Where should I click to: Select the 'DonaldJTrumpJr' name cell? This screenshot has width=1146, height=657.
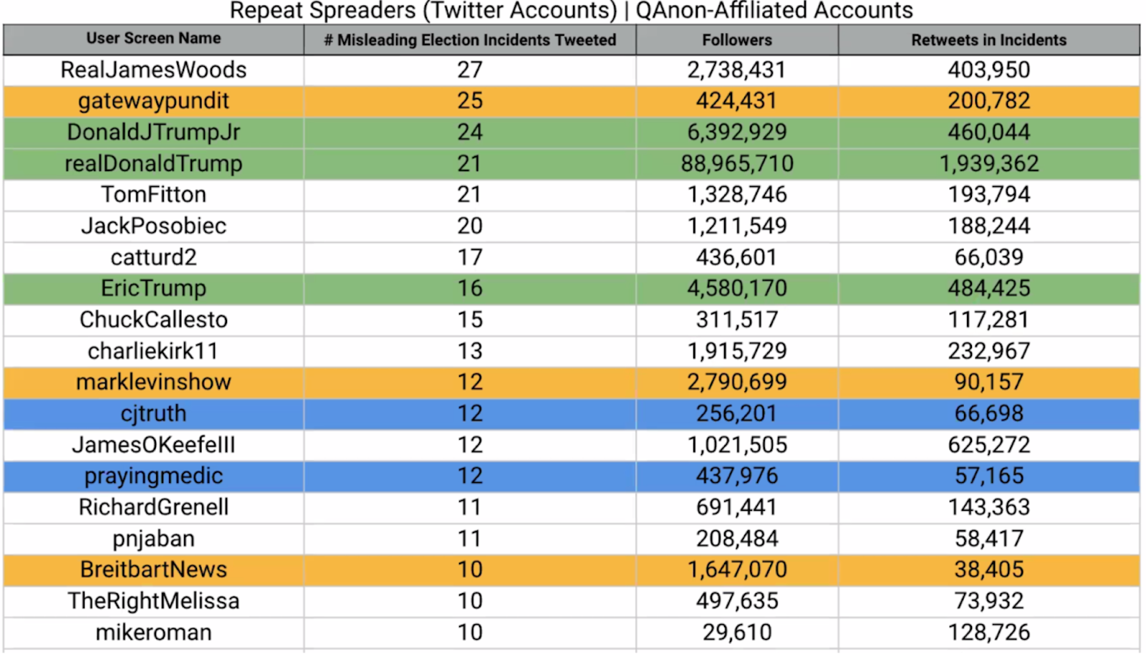(153, 132)
